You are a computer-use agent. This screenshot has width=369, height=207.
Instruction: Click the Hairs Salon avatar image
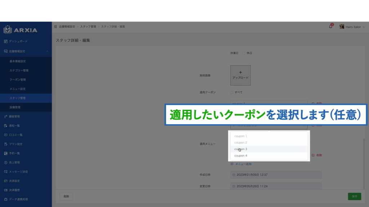point(342,27)
